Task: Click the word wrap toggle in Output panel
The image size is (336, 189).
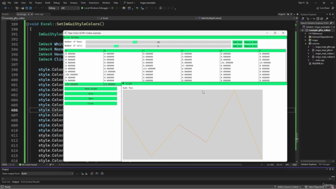Action: 97,174
